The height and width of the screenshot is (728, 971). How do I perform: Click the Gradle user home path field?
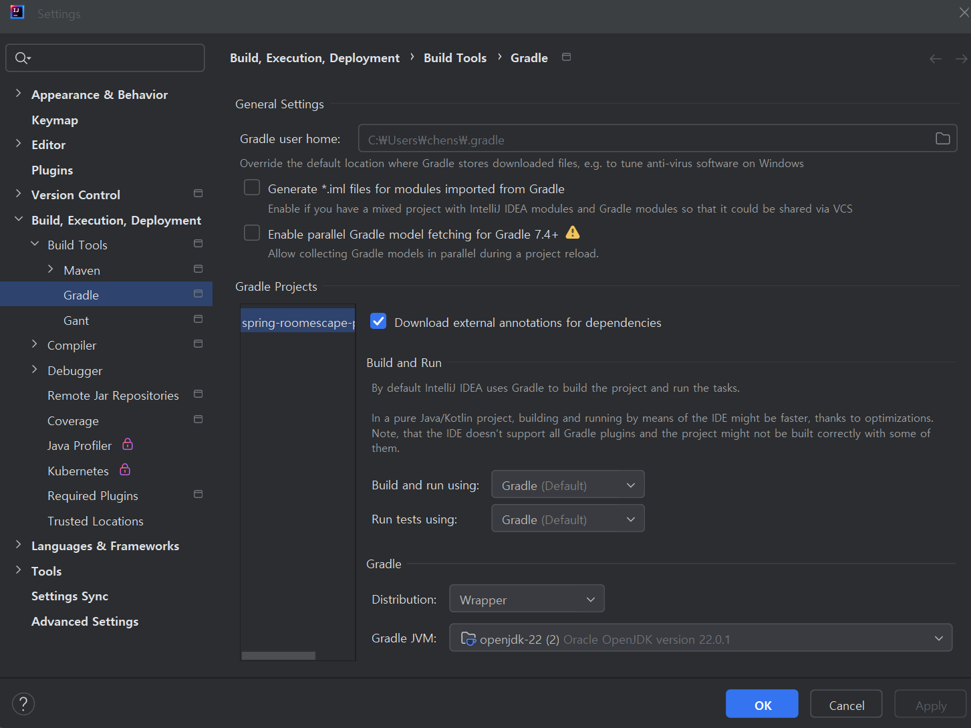tap(658, 139)
